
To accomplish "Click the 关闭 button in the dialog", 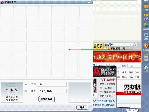I will point(82,107).
